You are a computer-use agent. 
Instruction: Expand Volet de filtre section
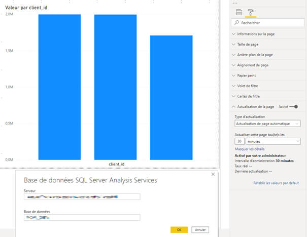(x=268, y=86)
